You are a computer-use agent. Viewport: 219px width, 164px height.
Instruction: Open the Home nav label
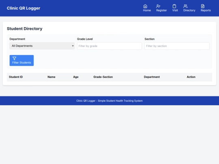(x=147, y=11)
